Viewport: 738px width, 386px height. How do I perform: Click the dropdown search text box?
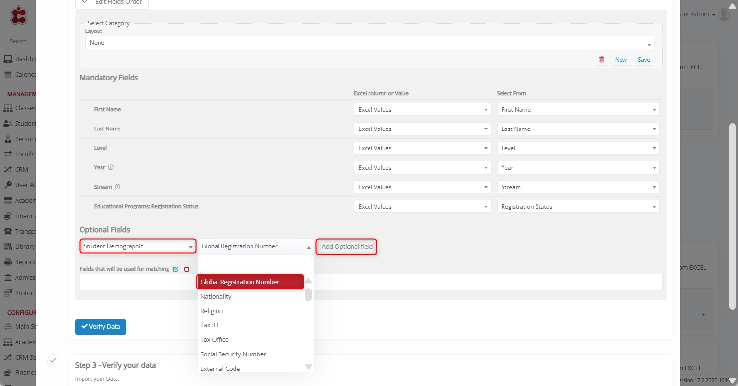point(255,265)
